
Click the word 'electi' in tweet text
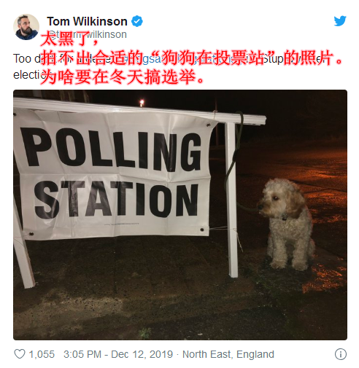28,75
